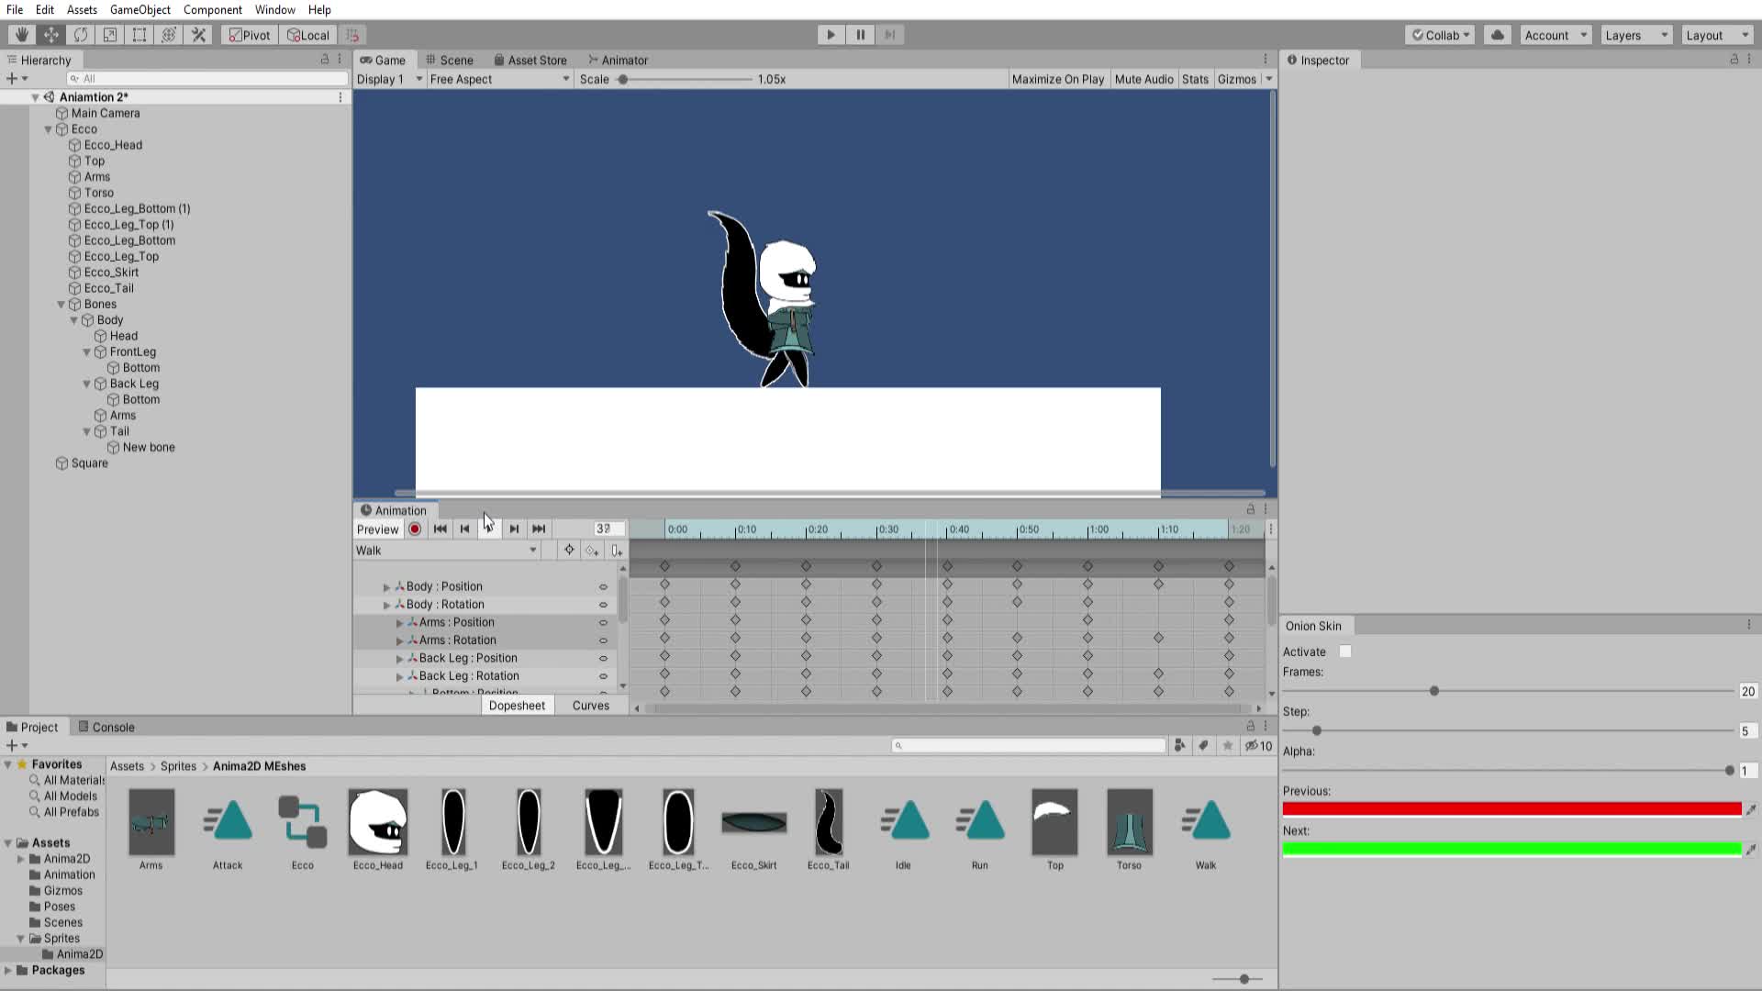
Task: Click the Rewind to Start playback icon
Action: click(x=440, y=529)
